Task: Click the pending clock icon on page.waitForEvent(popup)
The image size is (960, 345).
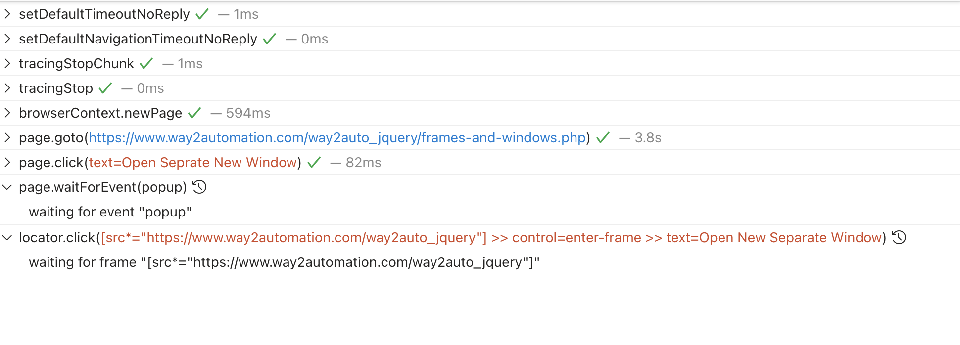Action: click(x=199, y=187)
